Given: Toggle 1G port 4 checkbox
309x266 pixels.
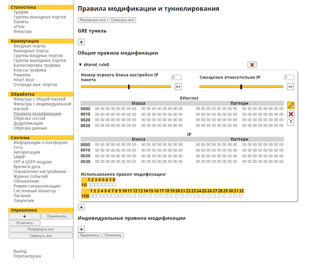Looking at the screenshot, I should pyautogui.click(x=100, y=185).
